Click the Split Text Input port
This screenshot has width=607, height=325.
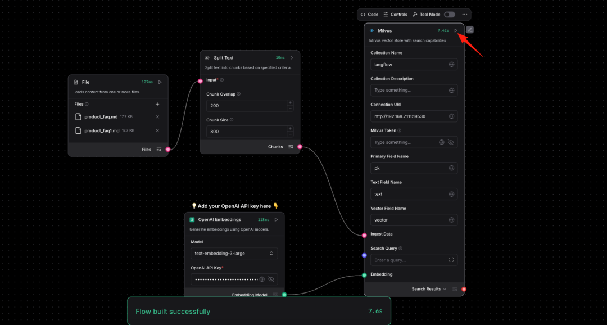click(200, 81)
